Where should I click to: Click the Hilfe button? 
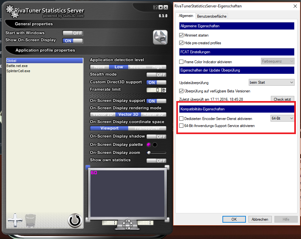(x=286, y=219)
